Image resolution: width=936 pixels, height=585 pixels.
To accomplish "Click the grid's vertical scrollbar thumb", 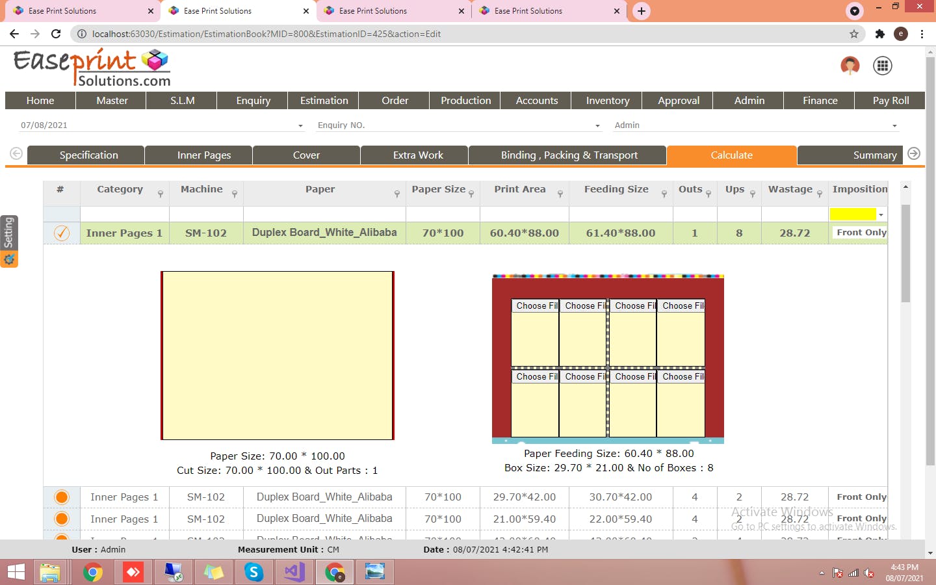I will 905,253.
